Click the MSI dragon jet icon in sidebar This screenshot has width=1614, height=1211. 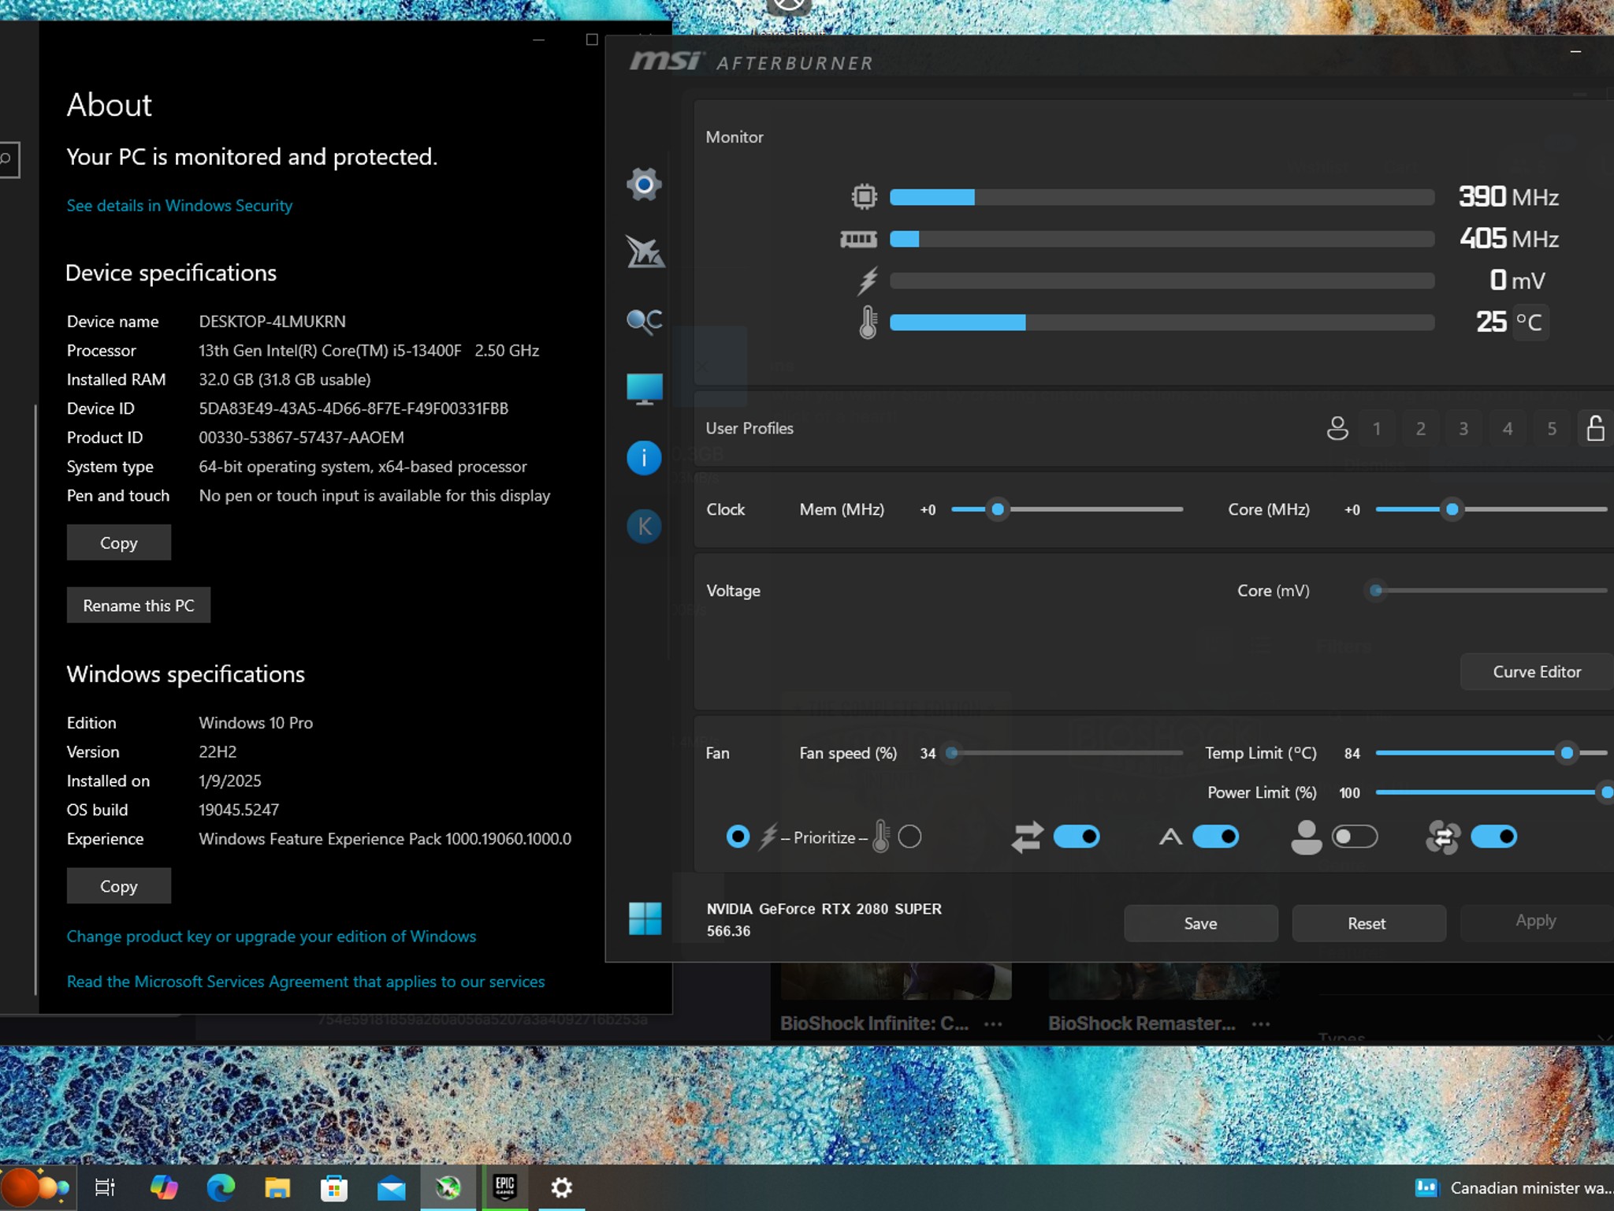(x=645, y=252)
